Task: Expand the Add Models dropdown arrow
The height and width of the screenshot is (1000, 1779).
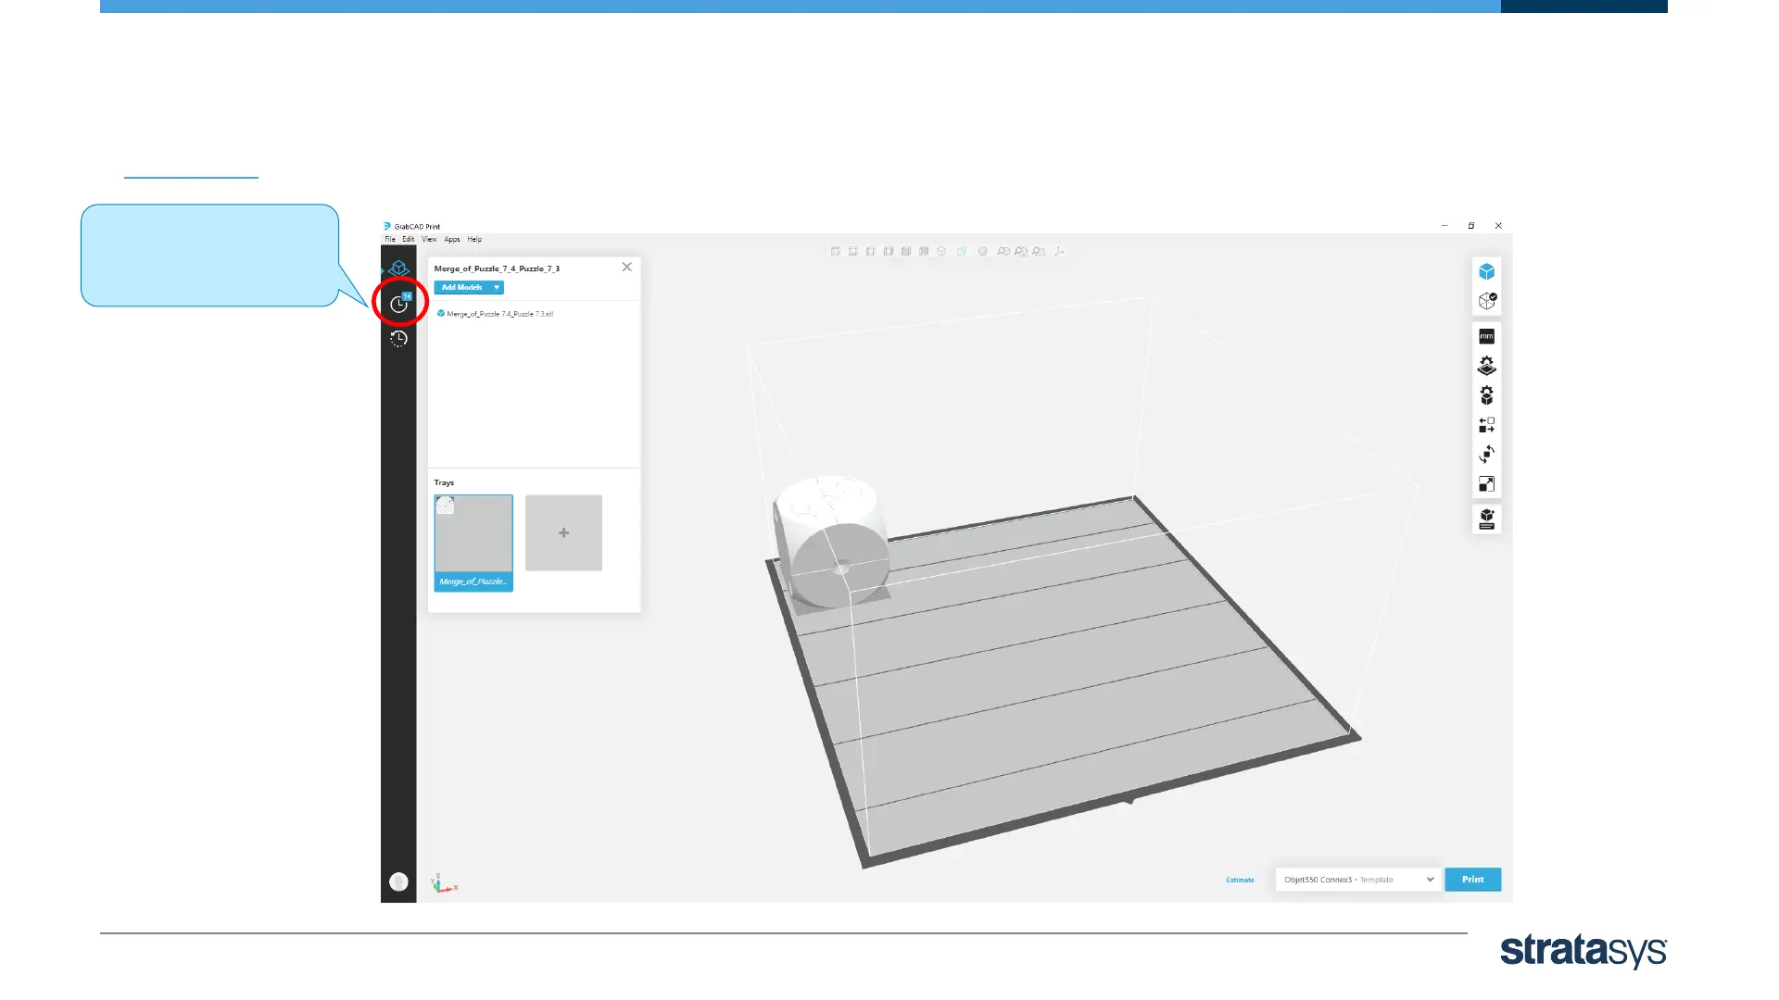Action: 497,288
